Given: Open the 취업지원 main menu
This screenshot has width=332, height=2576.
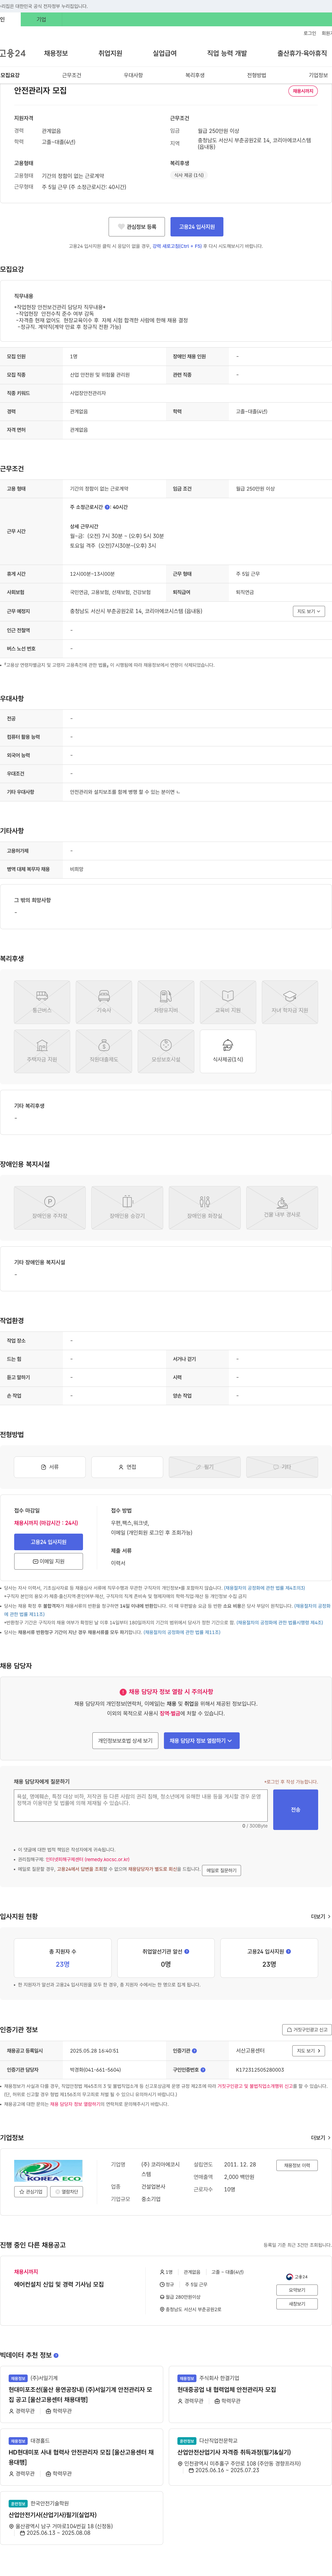Looking at the screenshot, I should click(x=110, y=53).
